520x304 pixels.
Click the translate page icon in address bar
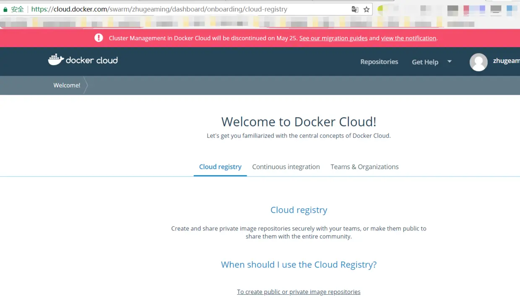pyautogui.click(x=355, y=9)
